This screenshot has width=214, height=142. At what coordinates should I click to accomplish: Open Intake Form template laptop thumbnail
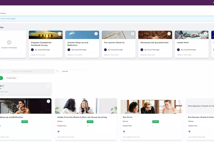click(x=192, y=35)
